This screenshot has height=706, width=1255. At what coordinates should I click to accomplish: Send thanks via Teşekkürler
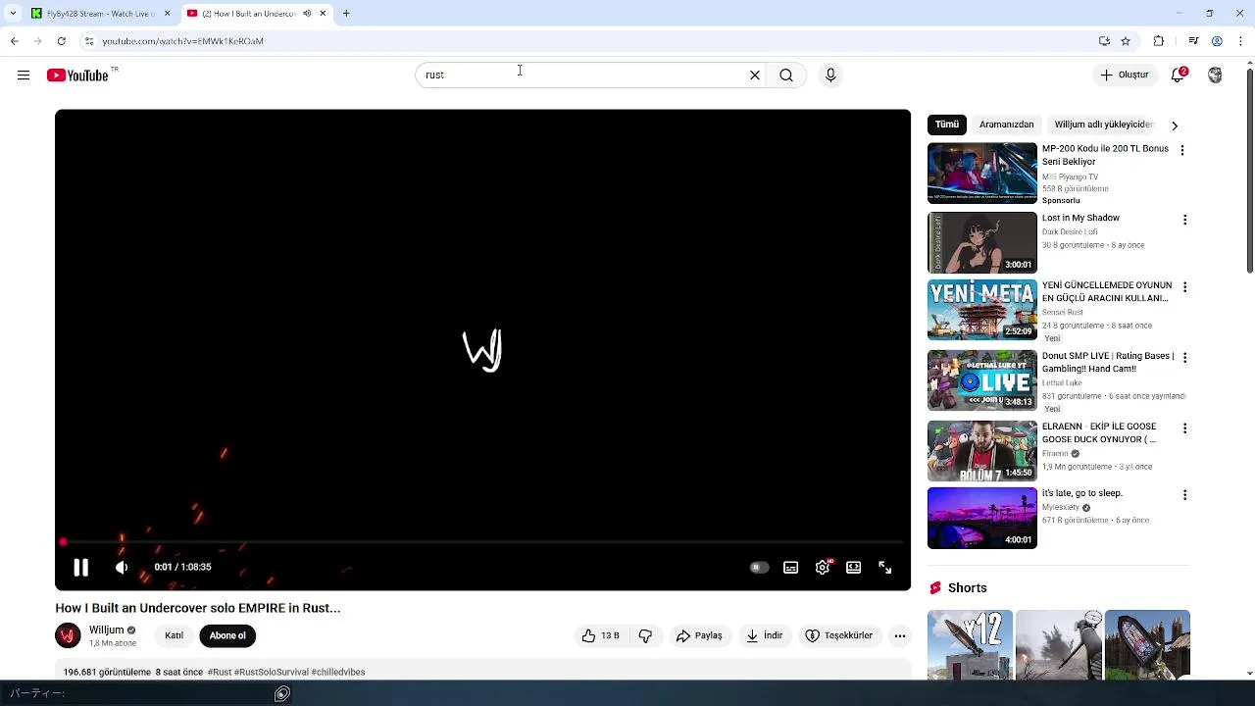[x=839, y=635]
